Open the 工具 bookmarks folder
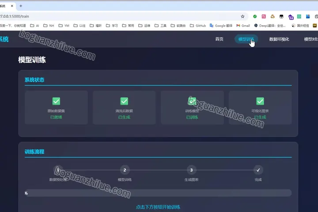 tap(160, 26)
